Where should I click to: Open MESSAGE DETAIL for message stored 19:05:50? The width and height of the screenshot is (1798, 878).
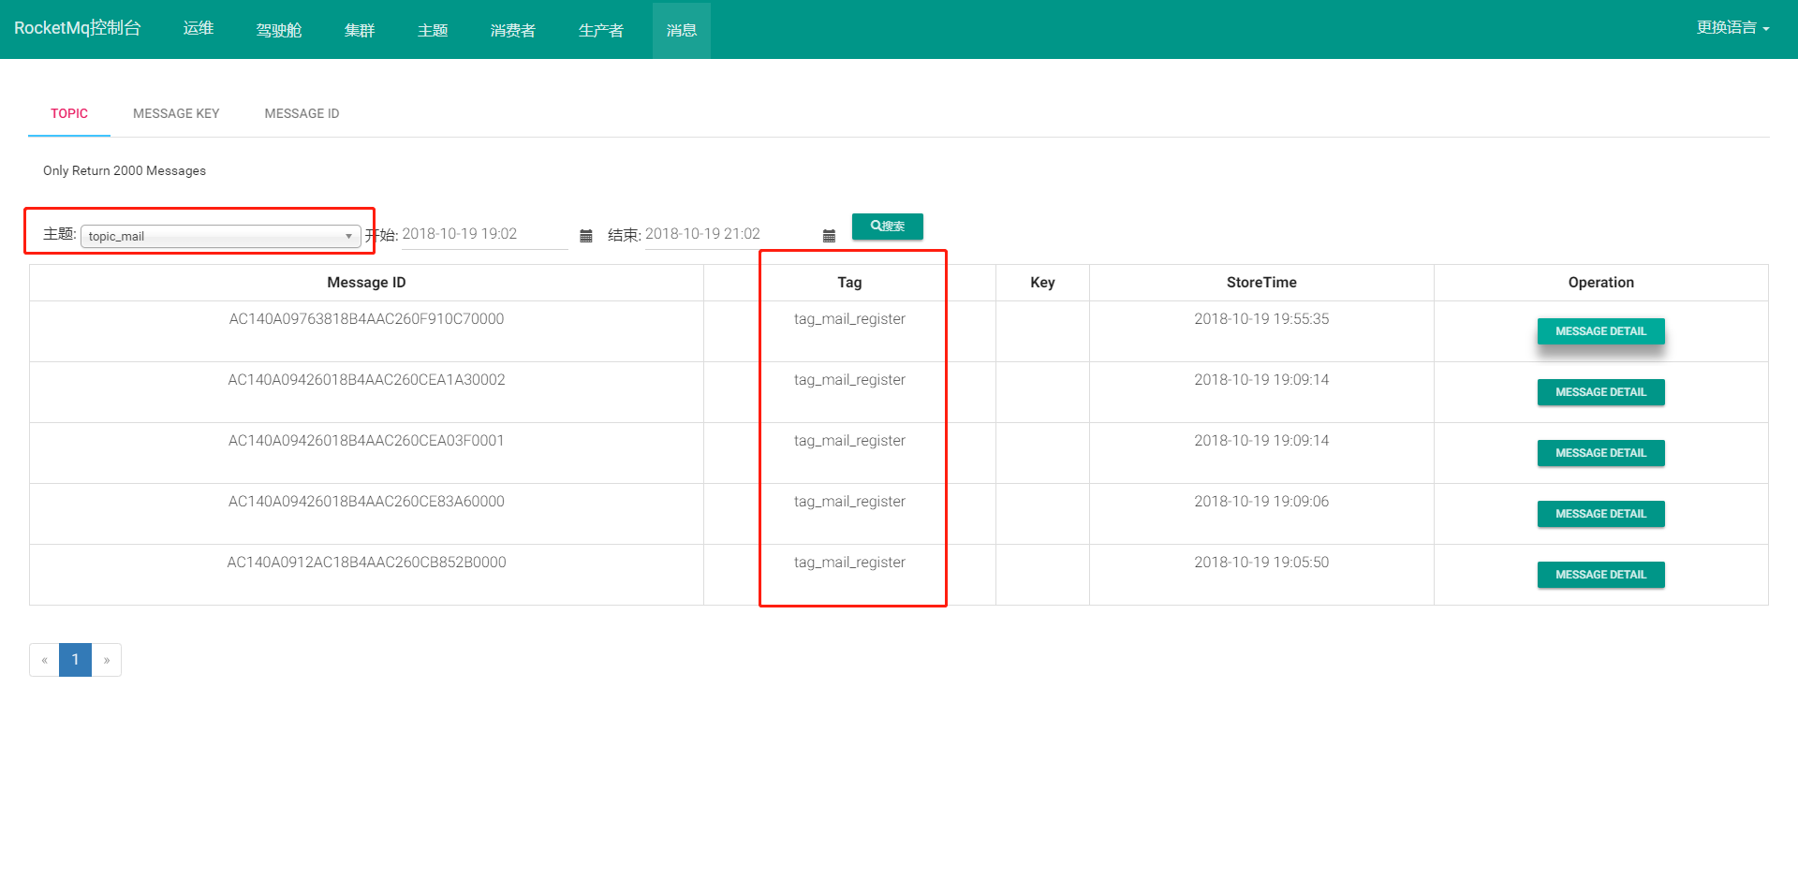[1601, 575]
